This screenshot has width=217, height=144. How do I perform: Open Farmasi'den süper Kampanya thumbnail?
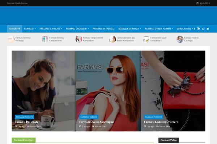point(146,39)
